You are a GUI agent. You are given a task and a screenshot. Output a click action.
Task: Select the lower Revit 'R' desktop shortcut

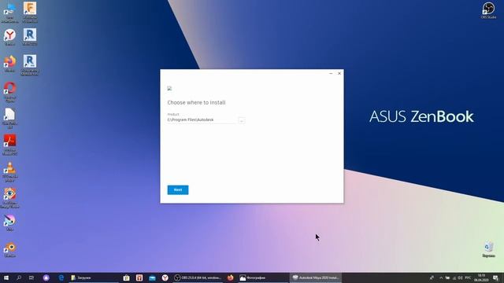[x=30, y=65]
